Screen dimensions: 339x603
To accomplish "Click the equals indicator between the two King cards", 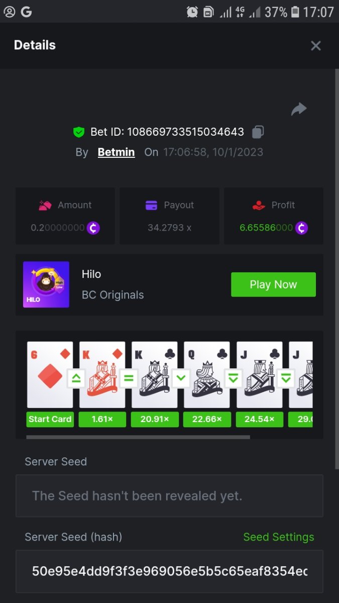I will 128,378.
